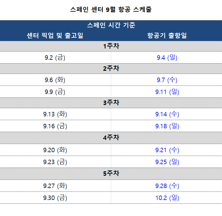Viewport: 222px width, 216px height.
Task: Open the blue flight date 9.7 (수)
Action: [x=167, y=80]
